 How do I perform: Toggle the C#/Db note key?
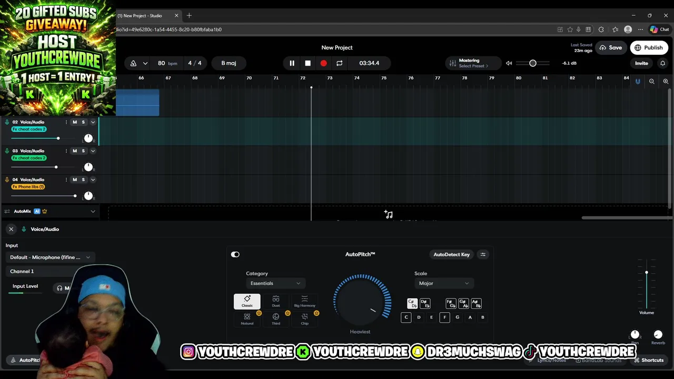(412, 304)
